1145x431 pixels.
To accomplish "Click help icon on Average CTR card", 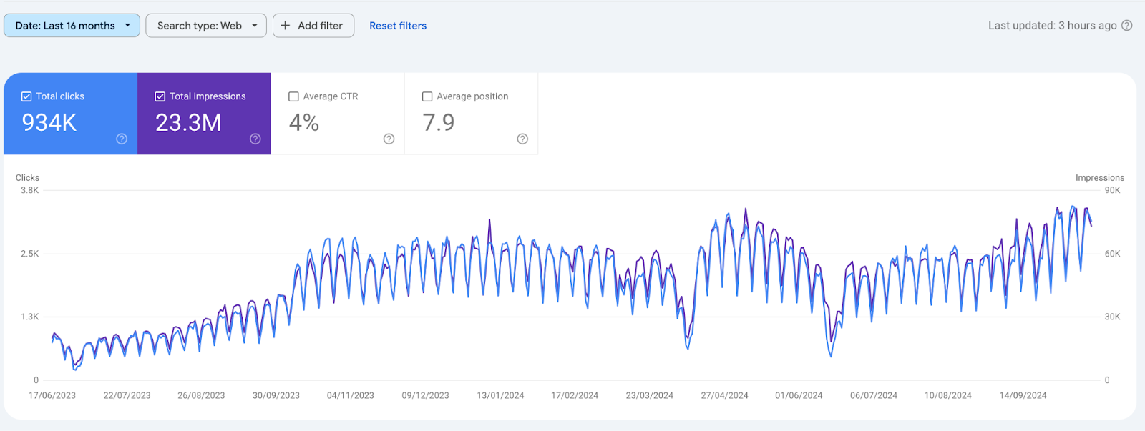I will (389, 139).
